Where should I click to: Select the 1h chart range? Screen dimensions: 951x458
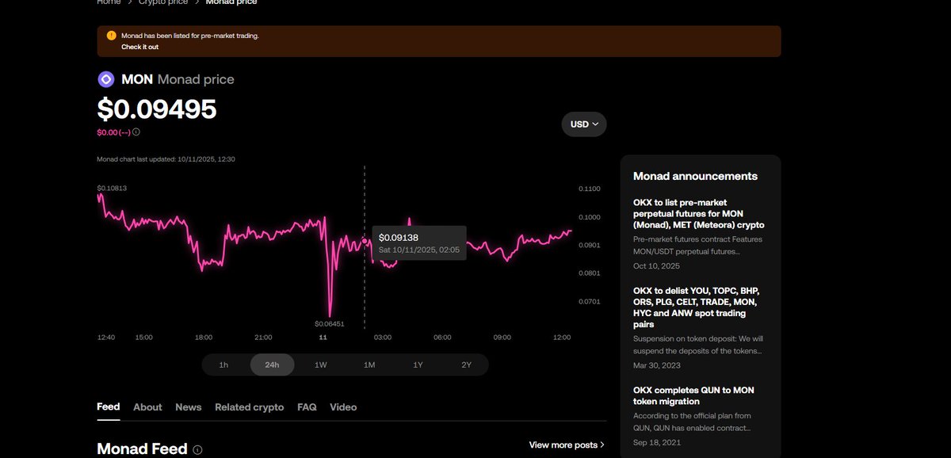point(223,364)
